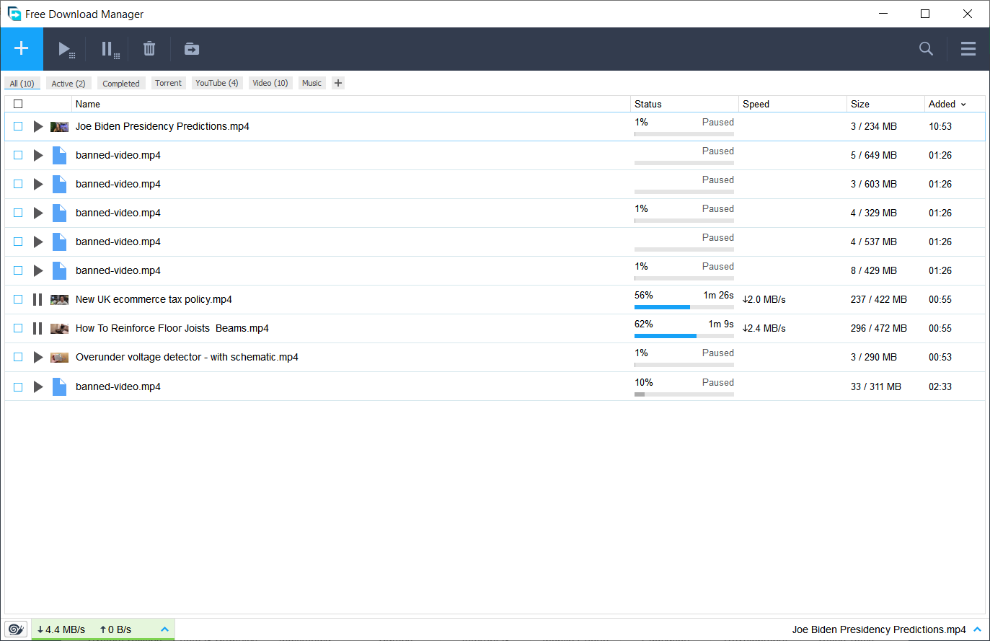Click the New UK ecommerce tax policy thumbnail
Image resolution: width=990 pixels, height=641 pixels.
coord(59,299)
